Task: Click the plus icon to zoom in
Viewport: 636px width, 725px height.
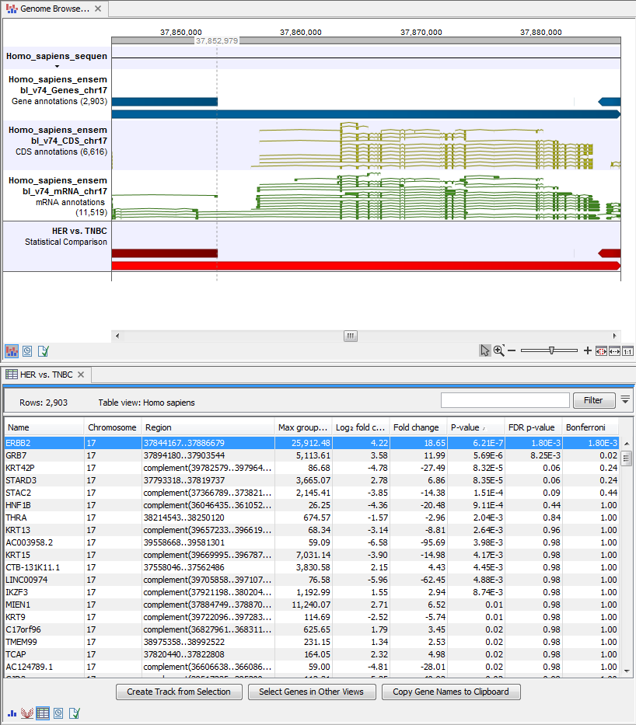Action: coord(587,350)
